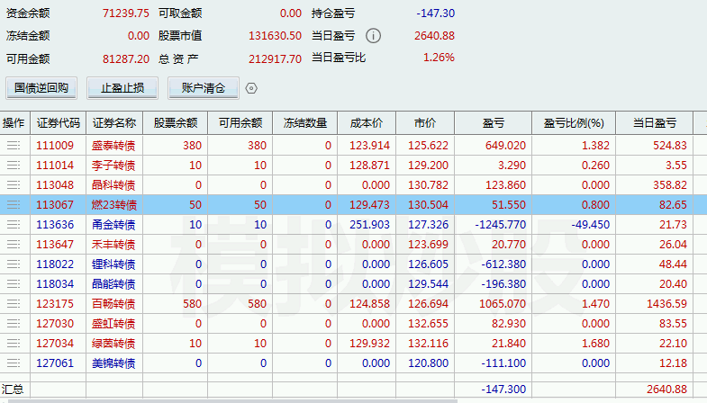Sort by the 盈亏 column header
The width and height of the screenshot is (707, 403).
pyautogui.click(x=494, y=123)
